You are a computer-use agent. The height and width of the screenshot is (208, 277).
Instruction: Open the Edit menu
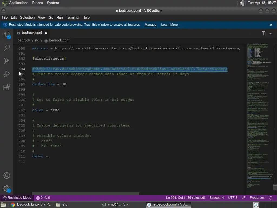point(14,18)
